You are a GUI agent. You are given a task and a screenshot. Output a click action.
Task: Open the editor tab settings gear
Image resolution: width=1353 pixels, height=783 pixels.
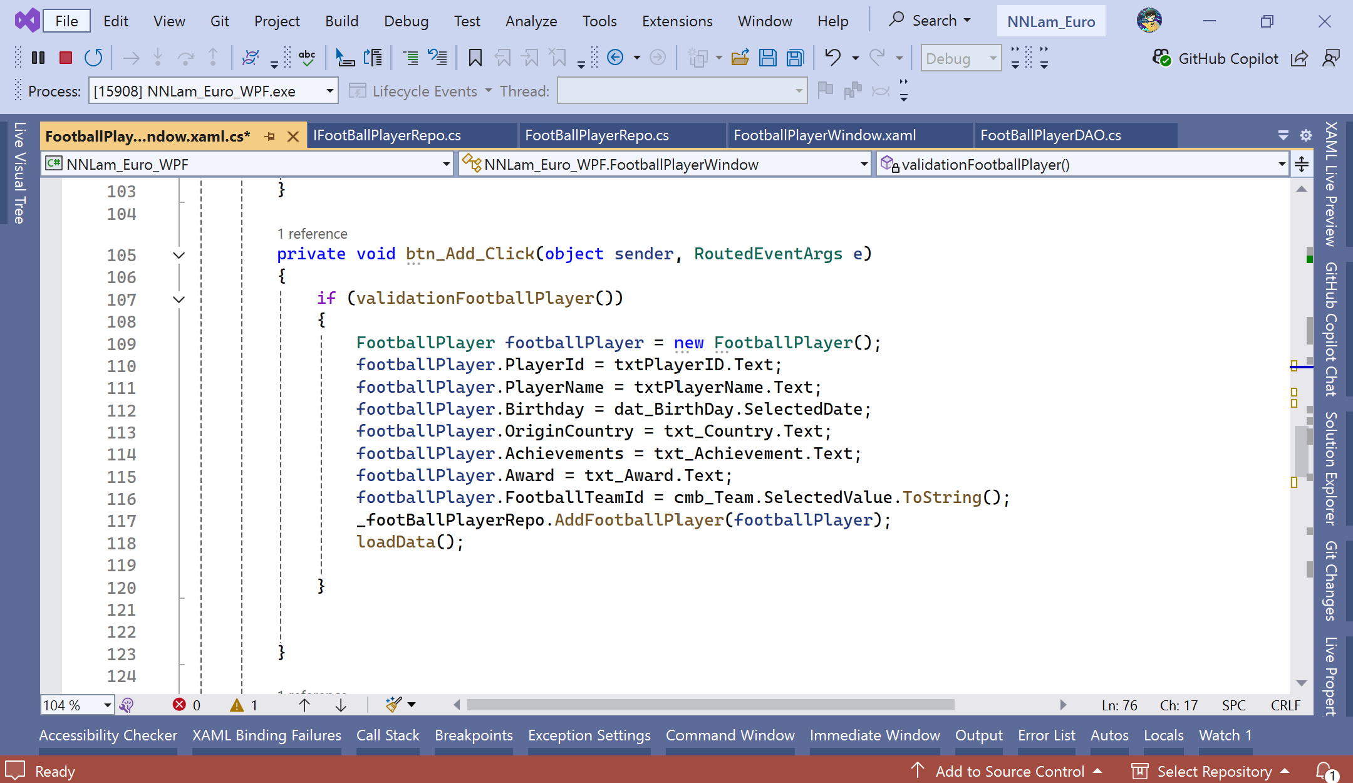click(1306, 135)
